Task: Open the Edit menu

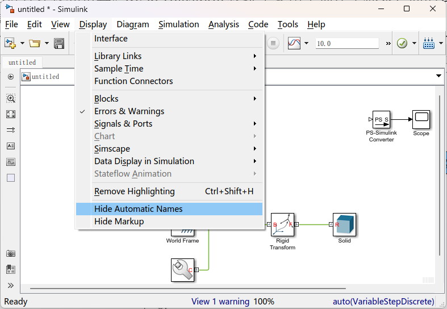Action: [x=35, y=24]
